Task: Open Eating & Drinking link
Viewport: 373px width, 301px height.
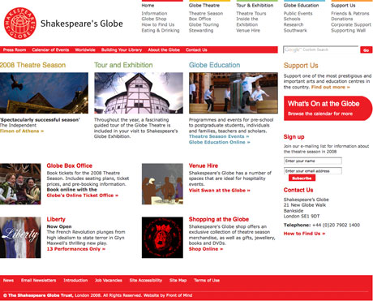Action: tap(161, 30)
